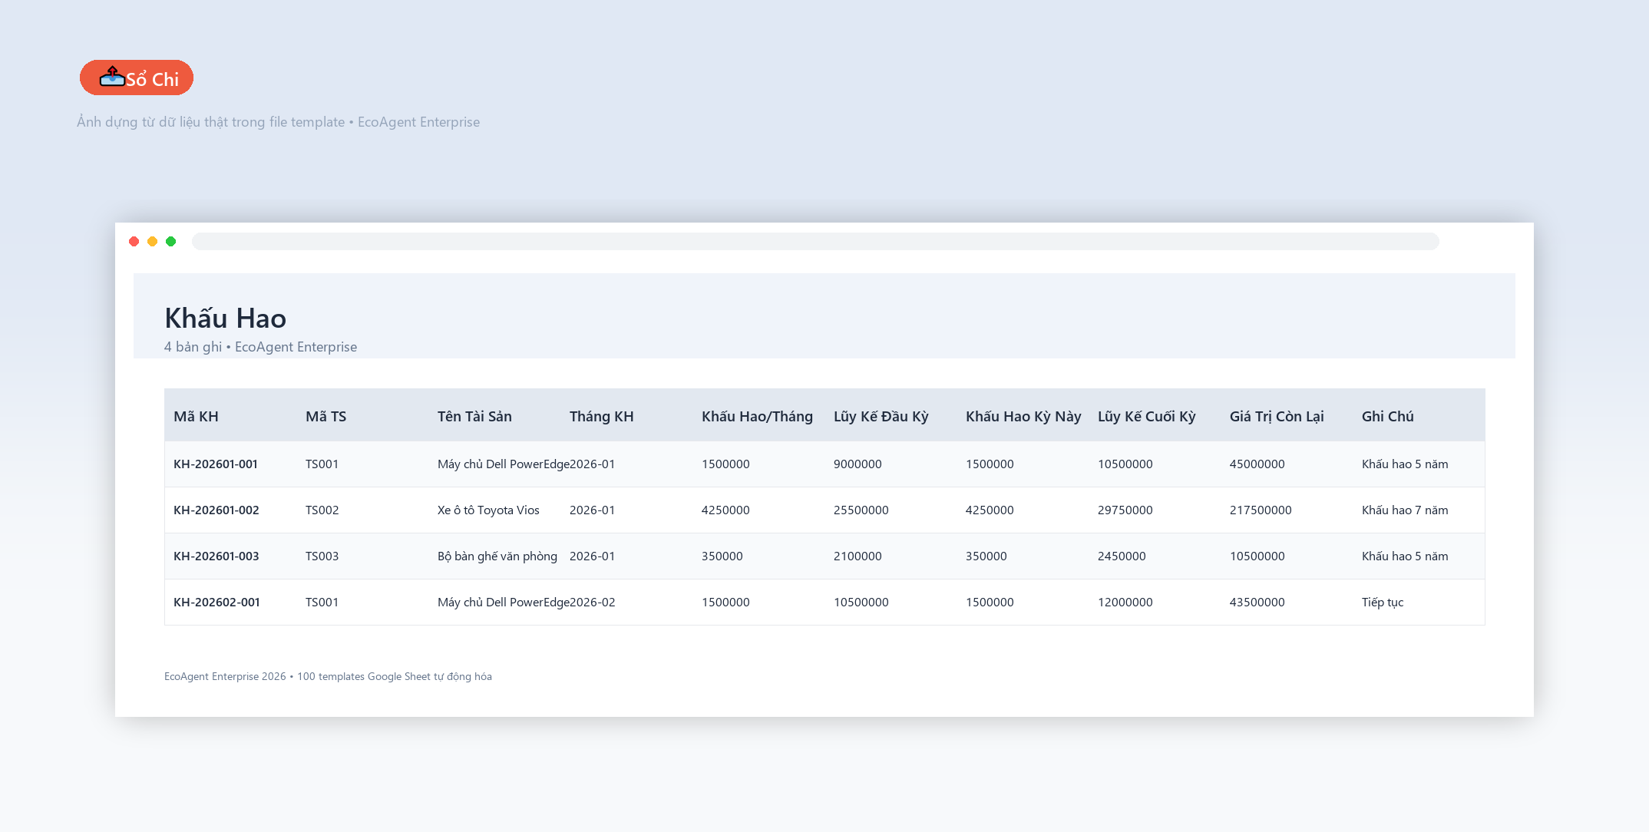Screen dimensions: 1649x832
Task: Select record KH-202601-003
Action: click(216, 556)
